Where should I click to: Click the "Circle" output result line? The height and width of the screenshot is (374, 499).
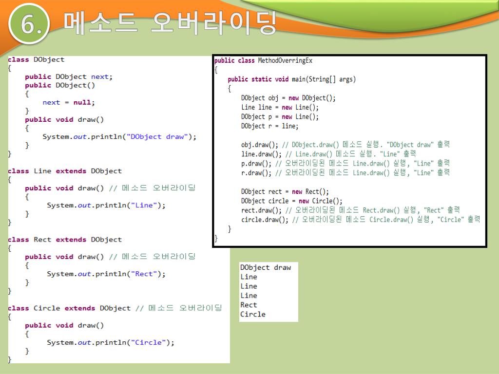253,314
